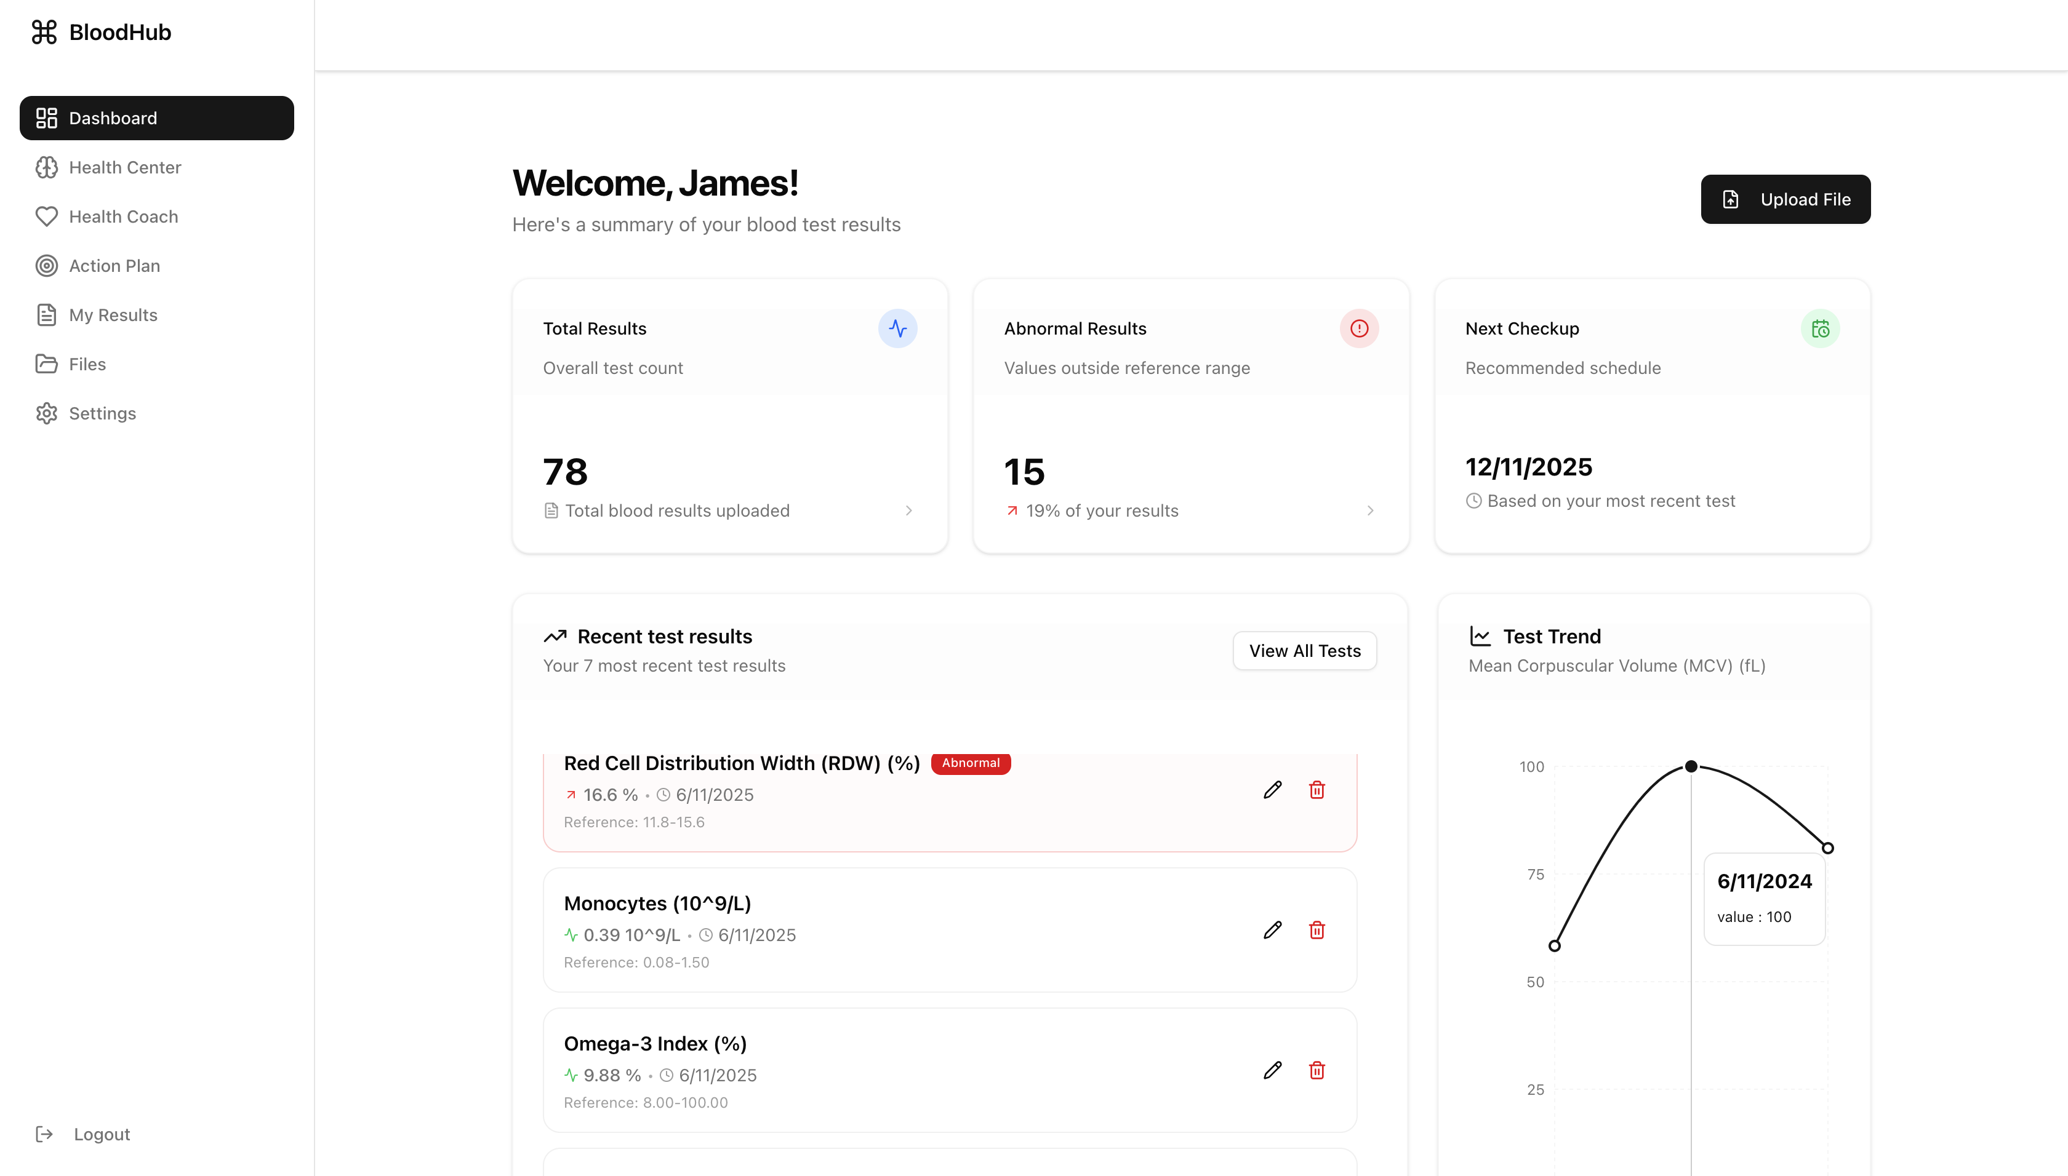Screen dimensions: 2068x1176
Task: Edit the Red Cell Distribution Width result
Action: 1273,790
